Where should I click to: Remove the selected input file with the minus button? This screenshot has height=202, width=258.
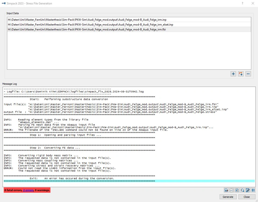(248, 74)
